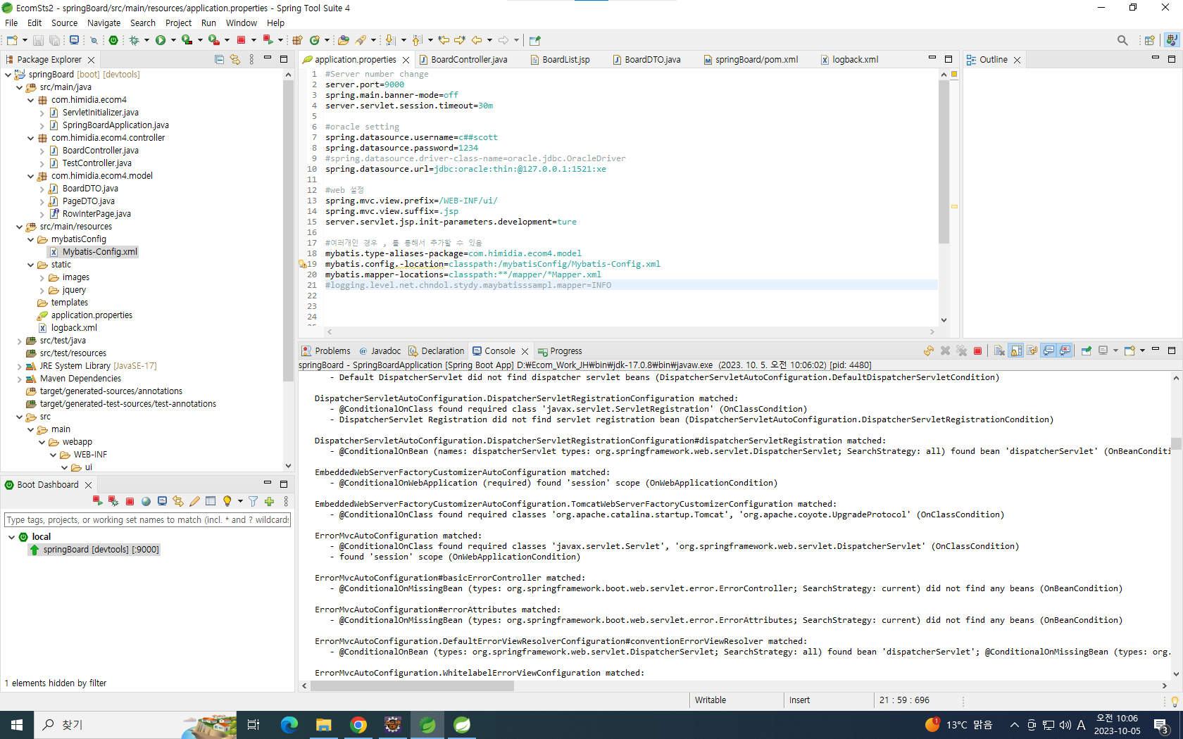The image size is (1183, 739).
Task: Click the Search magnifier icon at top right
Action: coord(1122,40)
